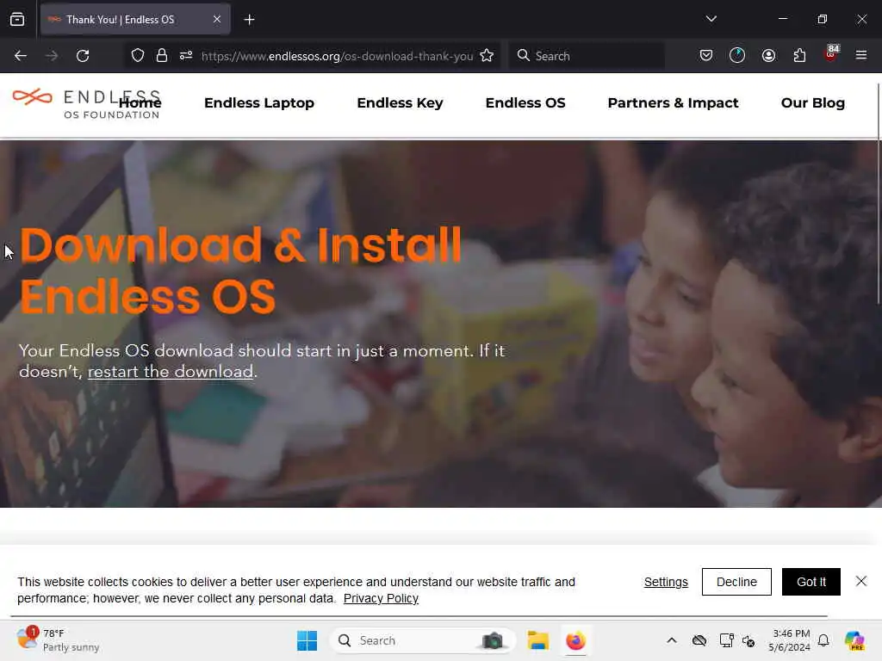Open cookie Settings link

(x=666, y=582)
